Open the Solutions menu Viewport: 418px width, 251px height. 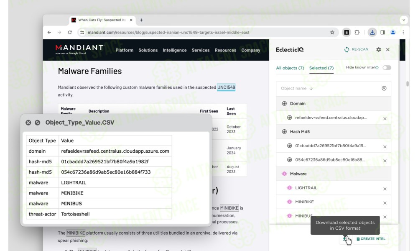(x=148, y=50)
